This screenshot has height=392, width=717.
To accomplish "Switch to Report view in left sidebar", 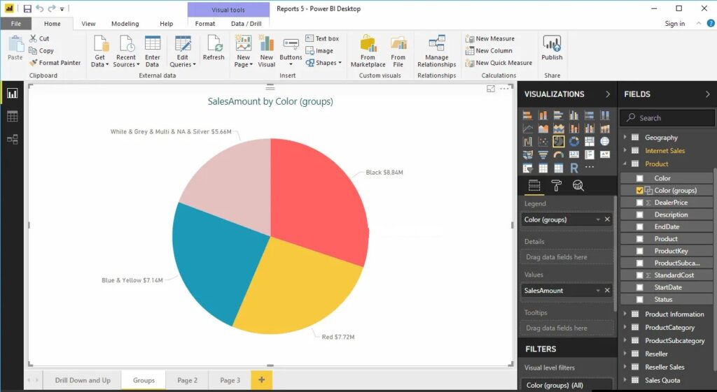I will 13,94.
